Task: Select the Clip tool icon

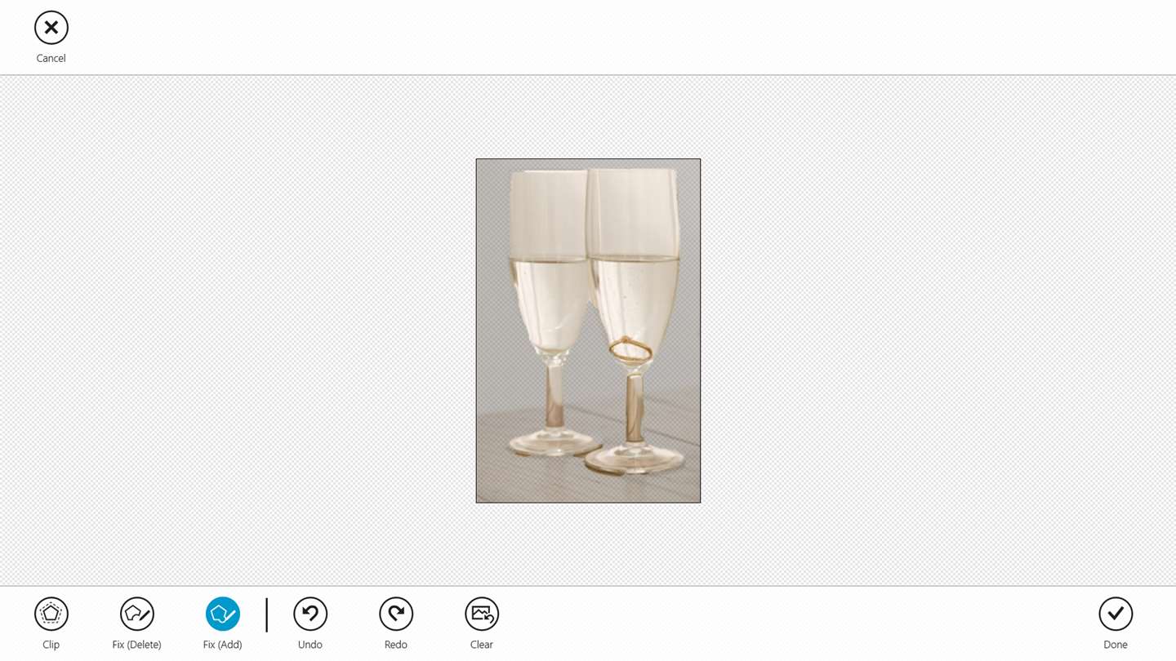Action: 51,614
